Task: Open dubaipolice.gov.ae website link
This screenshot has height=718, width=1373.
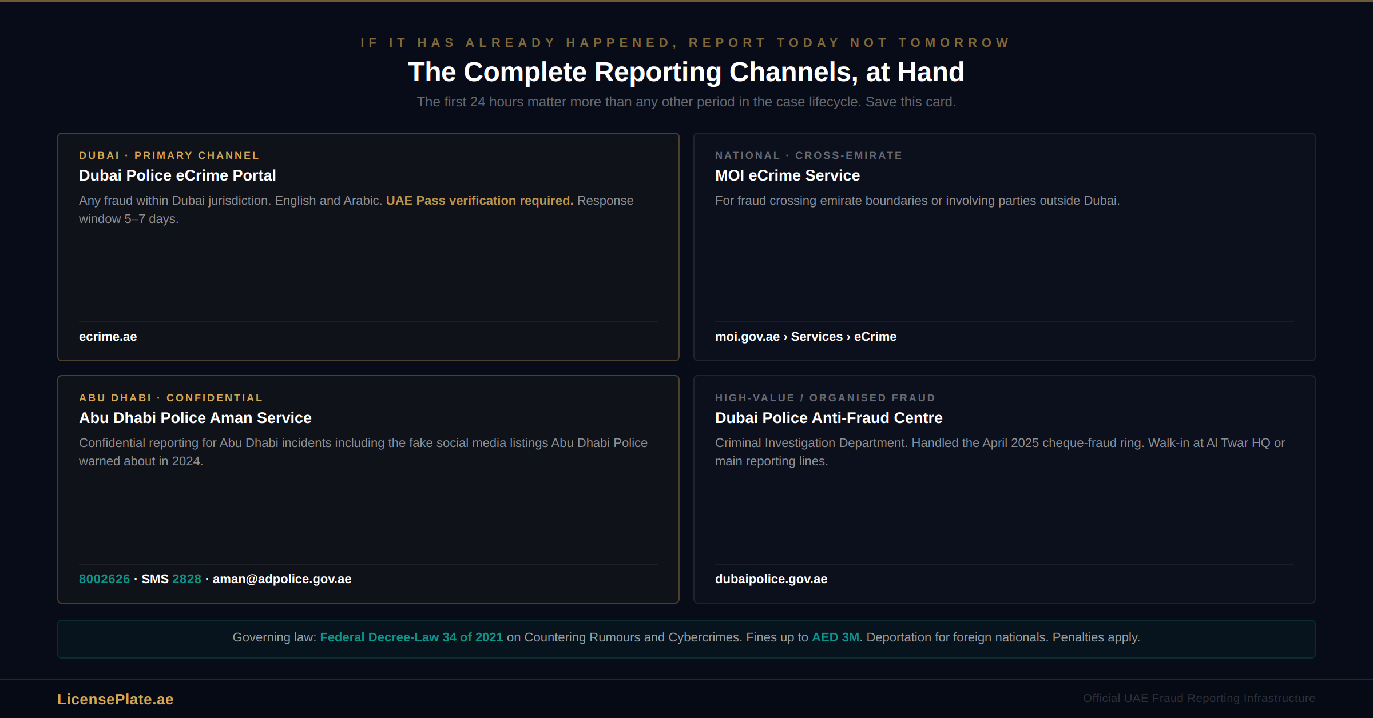Action: pyautogui.click(x=771, y=579)
